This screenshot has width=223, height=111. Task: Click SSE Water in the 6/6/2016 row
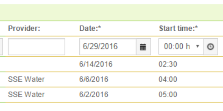click(x=26, y=79)
